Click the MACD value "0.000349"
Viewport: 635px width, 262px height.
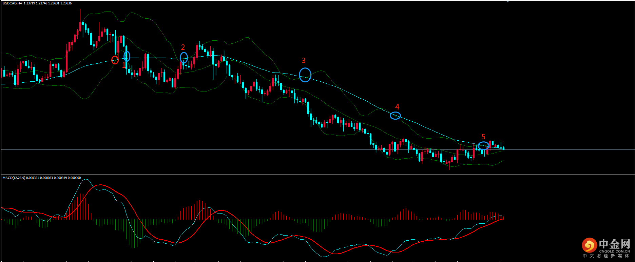tap(60, 178)
